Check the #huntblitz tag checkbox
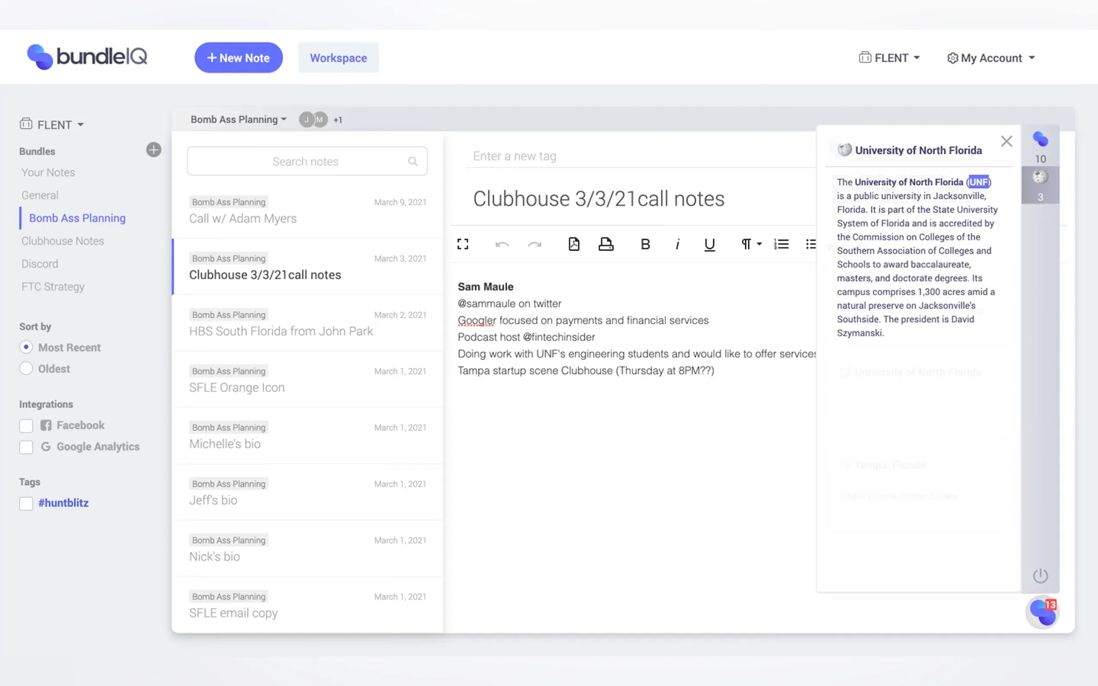Screen dimensions: 1098x686 pos(26,503)
